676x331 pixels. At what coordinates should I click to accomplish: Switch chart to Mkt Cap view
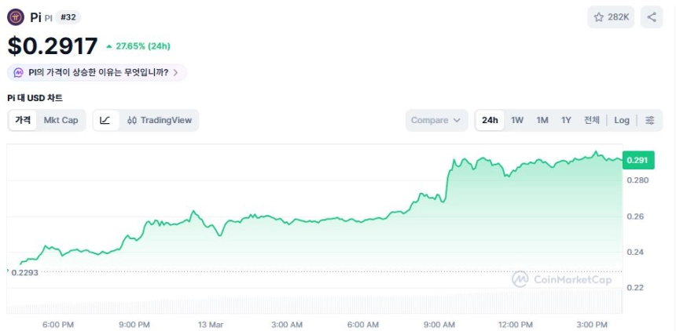(61, 120)
